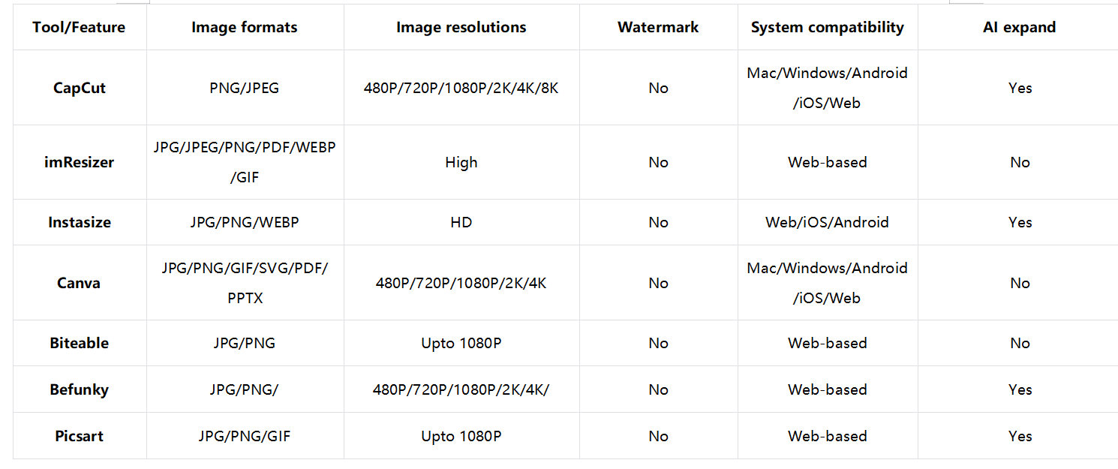Click the Tool/Feature column header
The width and height of the screenshot is (1118, 469).
79,28
